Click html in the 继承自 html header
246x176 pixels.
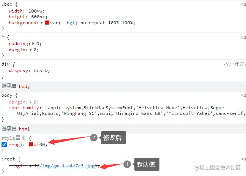[x=24, y=129]
